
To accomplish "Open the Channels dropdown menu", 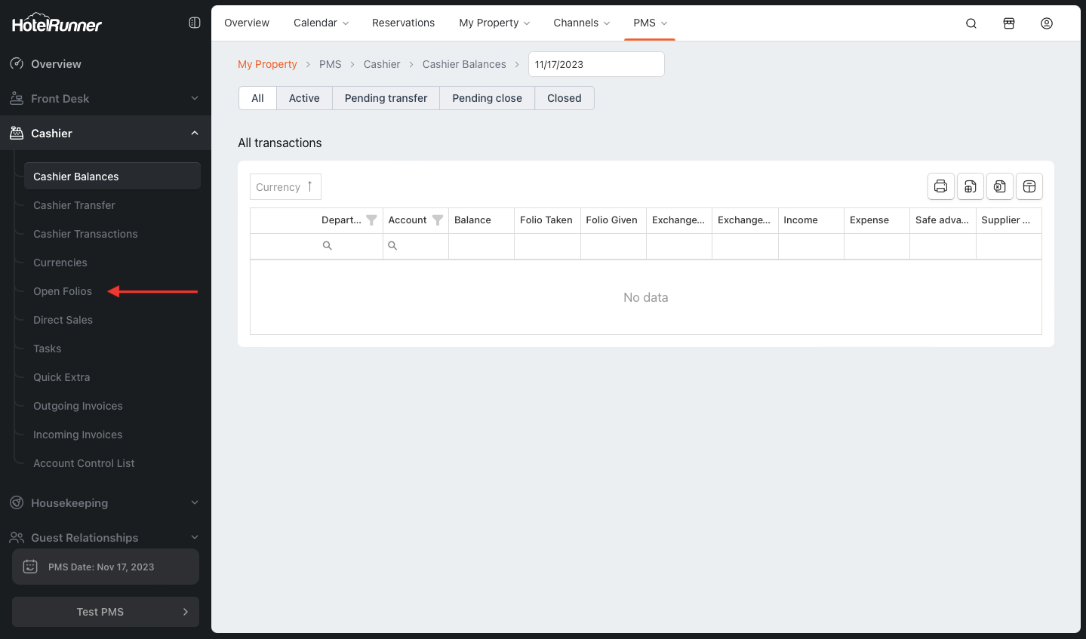I will coord(581,23).
